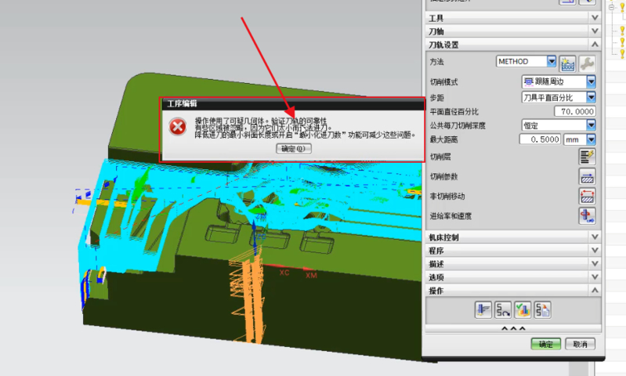Expand the 刀轴 section
626x376 pixels.
pos(513,31)
